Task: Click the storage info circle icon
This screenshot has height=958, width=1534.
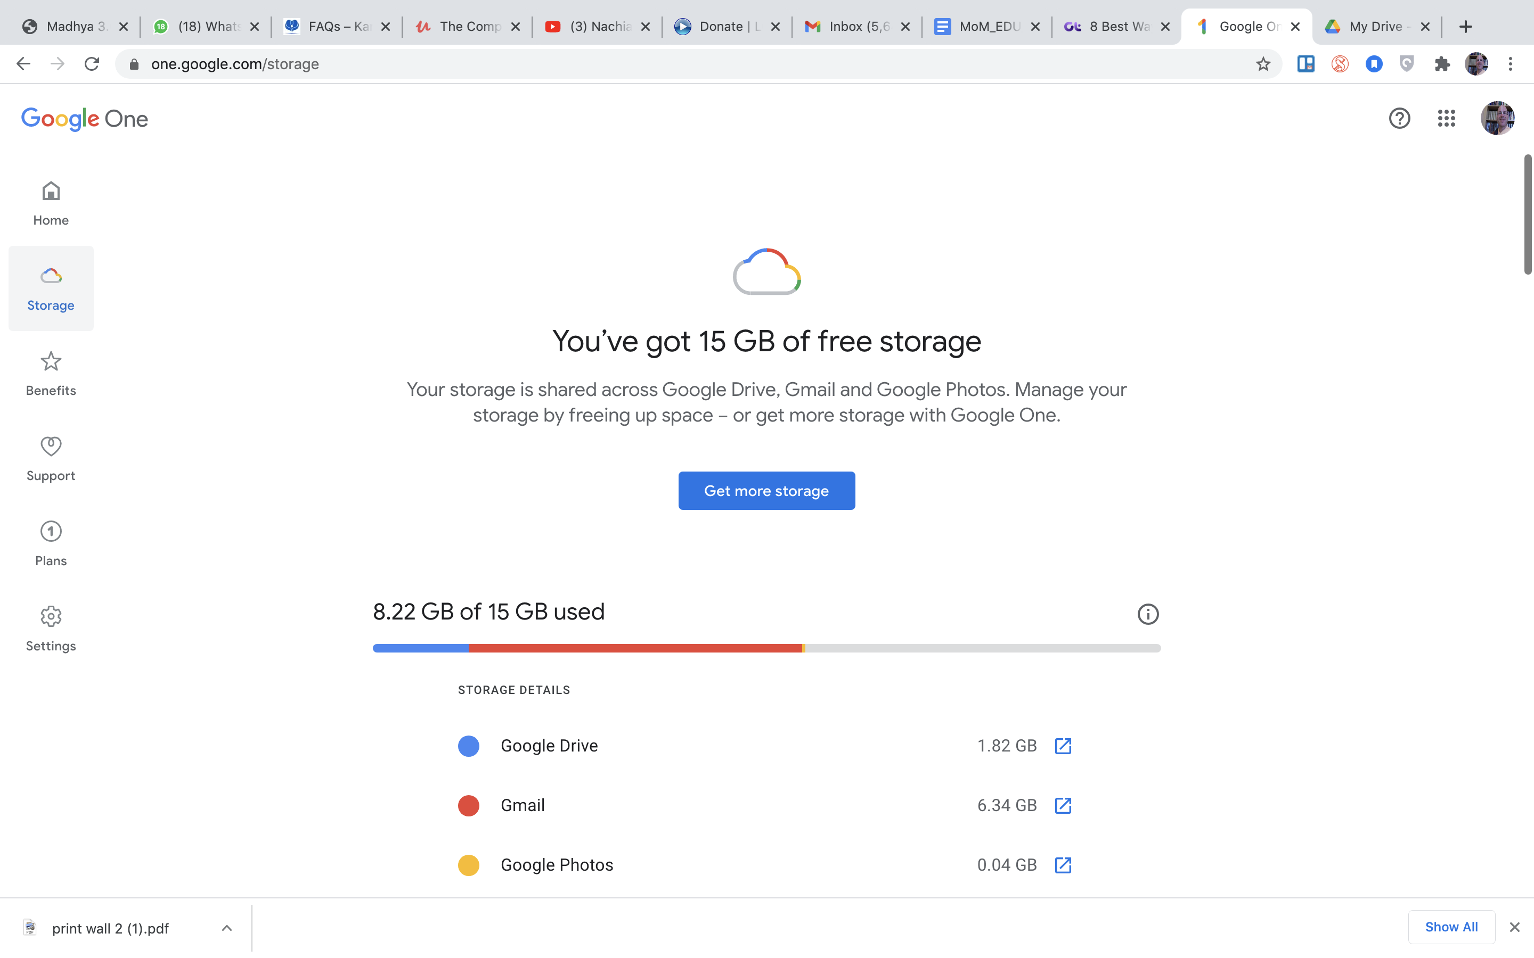Action: click(1147, 614)
